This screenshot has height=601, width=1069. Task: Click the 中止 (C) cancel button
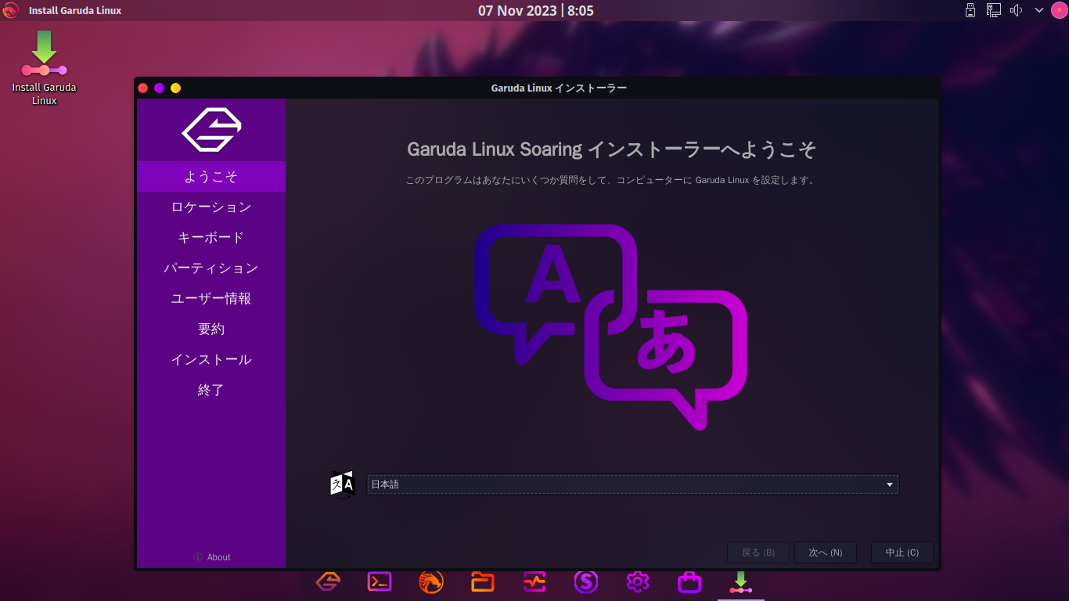point(902,552)
